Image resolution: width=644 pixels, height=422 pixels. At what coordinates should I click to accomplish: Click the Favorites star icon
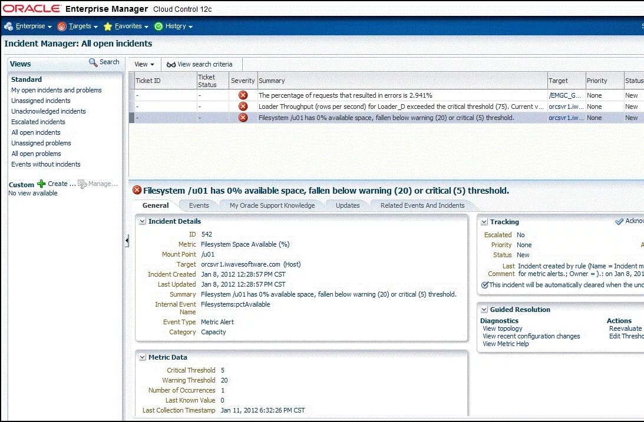pyautogui.click(x=108, y=26)
